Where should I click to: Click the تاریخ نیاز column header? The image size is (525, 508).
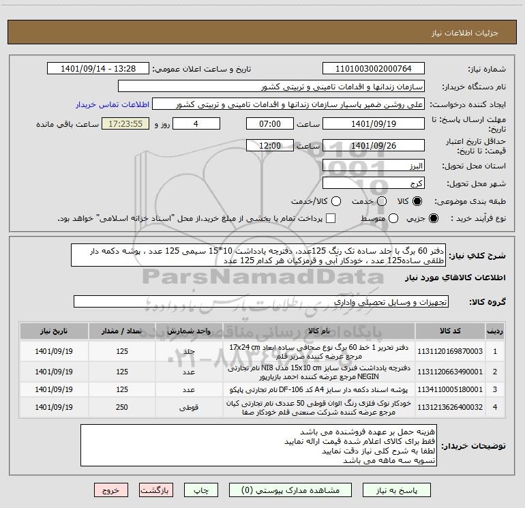(x=54, y=331)
